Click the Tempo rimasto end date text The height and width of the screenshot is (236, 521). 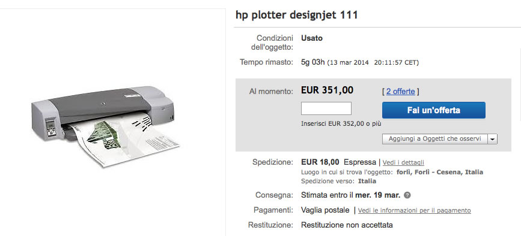373,62
